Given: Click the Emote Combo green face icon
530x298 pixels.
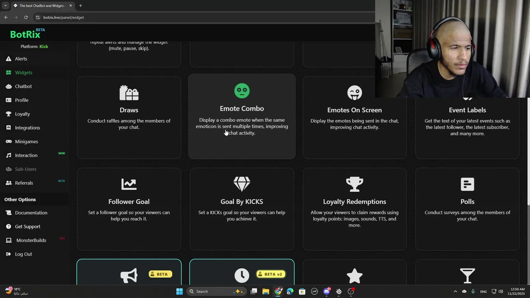Looking at the screenshot, I should (x=242, y=91).
